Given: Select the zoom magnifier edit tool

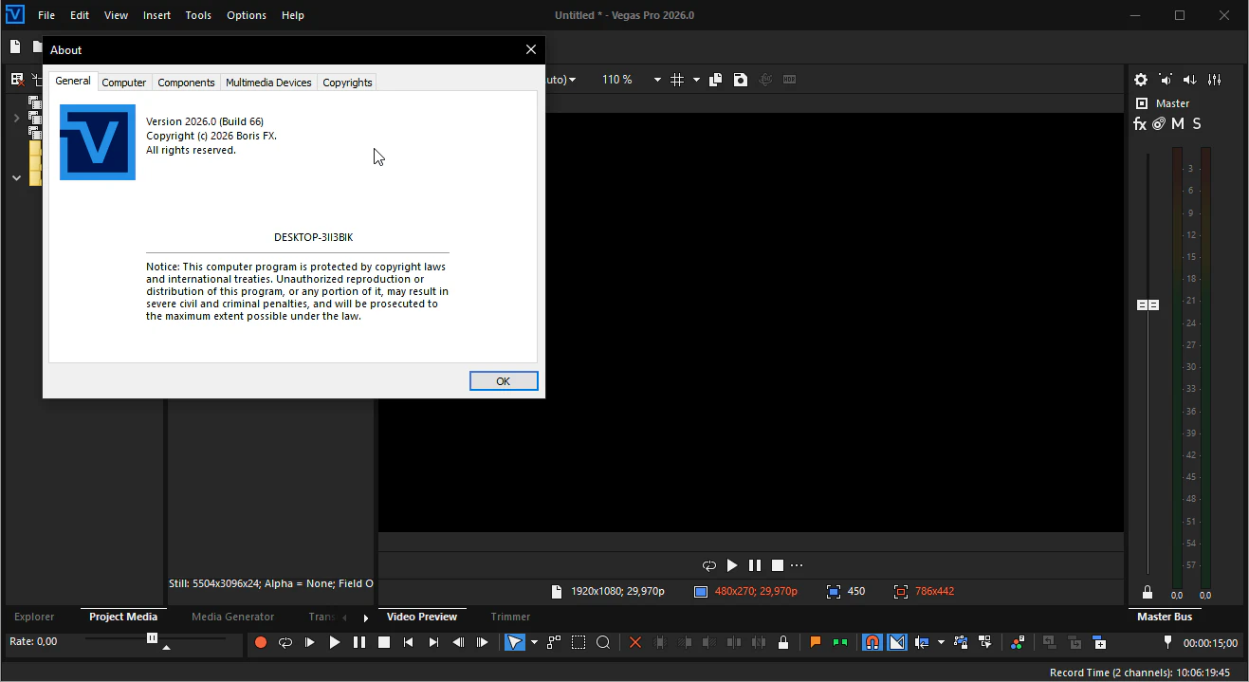Looking at the screenshot, I should [x=603, y=642].
